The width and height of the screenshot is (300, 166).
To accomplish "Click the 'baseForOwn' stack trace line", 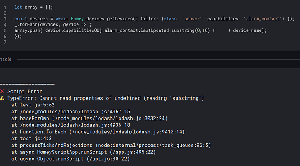I will click(90, 118).
